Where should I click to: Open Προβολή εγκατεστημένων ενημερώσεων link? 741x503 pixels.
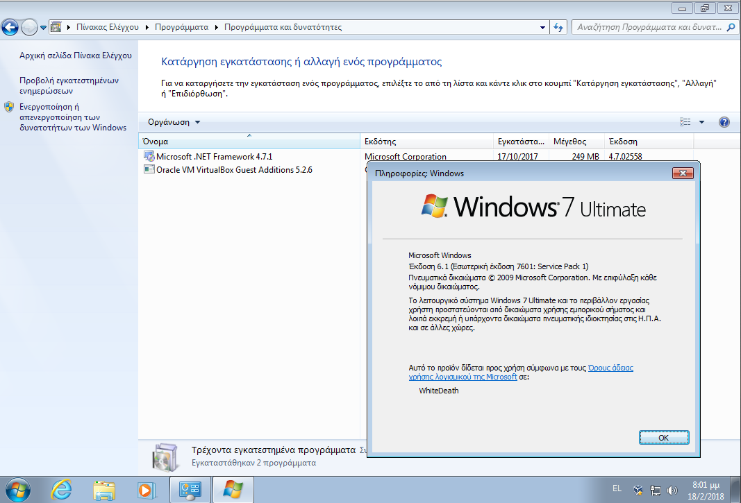point(69,85)
